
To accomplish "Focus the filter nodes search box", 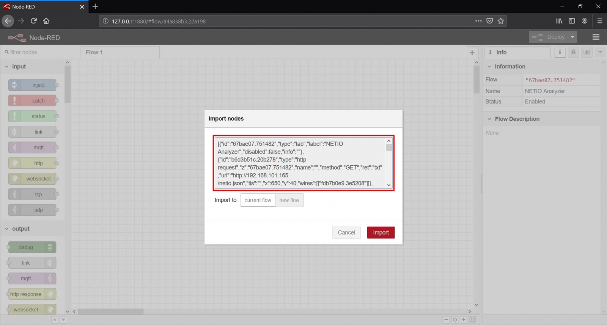I will (x=36, y=52).
